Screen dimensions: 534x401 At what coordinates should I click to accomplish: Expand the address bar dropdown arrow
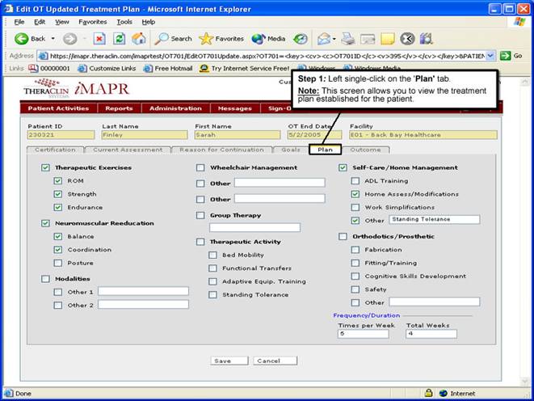(x=491, y=56)
